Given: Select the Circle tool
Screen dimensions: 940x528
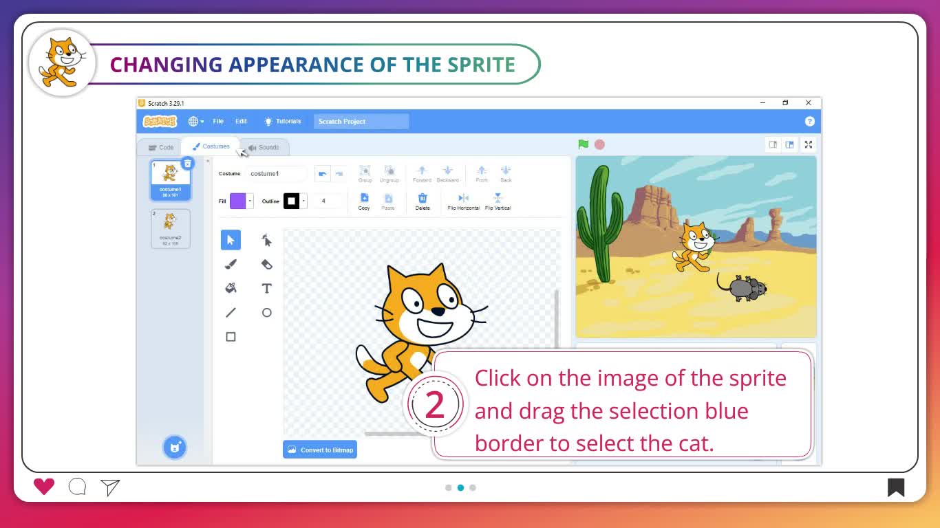Looking at the screenshot, I should pos(266,312).
